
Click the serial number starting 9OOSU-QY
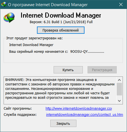87,52
